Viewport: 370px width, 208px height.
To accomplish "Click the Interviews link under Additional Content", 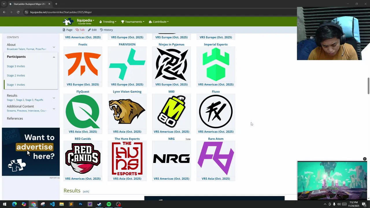I will tap(34, 111).
